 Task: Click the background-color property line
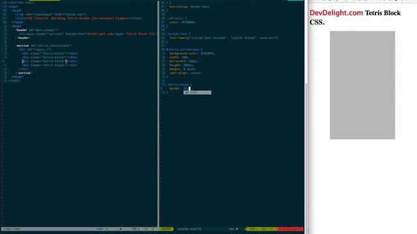point(192,53)
